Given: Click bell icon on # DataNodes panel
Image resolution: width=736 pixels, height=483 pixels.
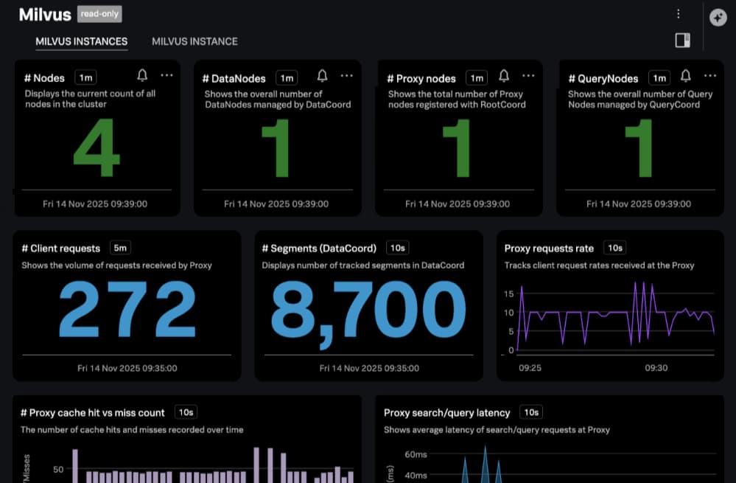Looking at the screenshot, I should 322,76.
